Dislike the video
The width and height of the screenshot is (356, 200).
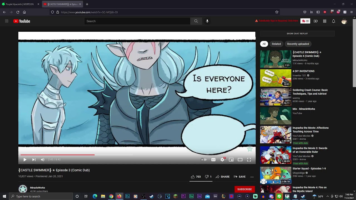pos(208,177)
